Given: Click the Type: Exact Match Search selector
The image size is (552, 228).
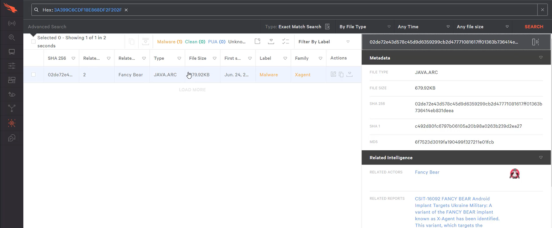Looking at the screenshot, I should [x=297, y=27].
